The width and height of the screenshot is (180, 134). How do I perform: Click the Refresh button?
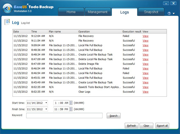click(x=131, y=126)
